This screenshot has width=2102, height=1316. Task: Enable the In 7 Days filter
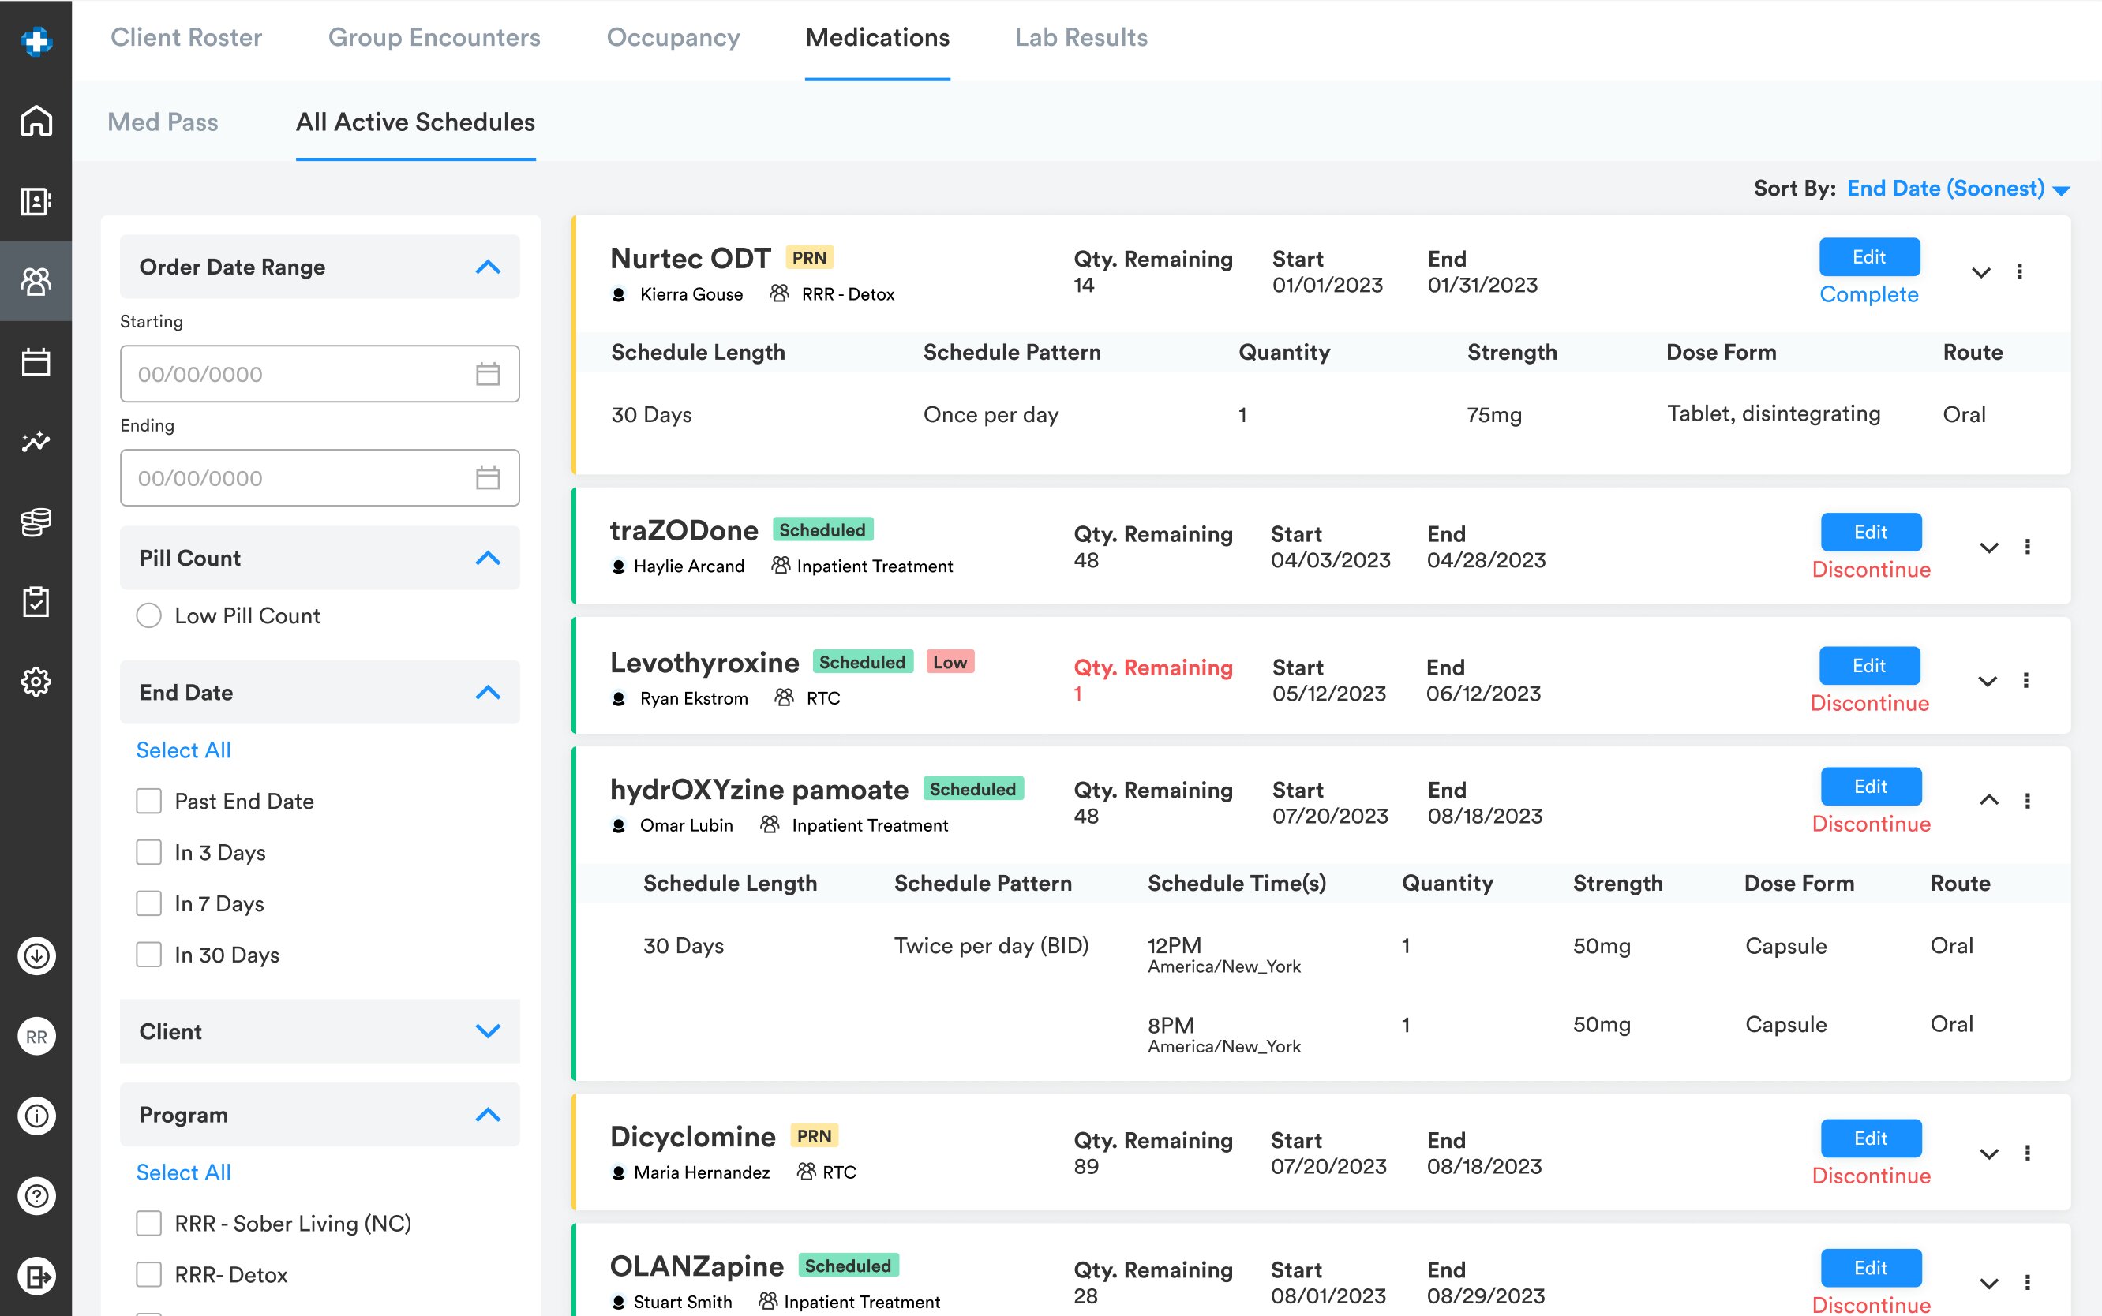tap(149, 903)
